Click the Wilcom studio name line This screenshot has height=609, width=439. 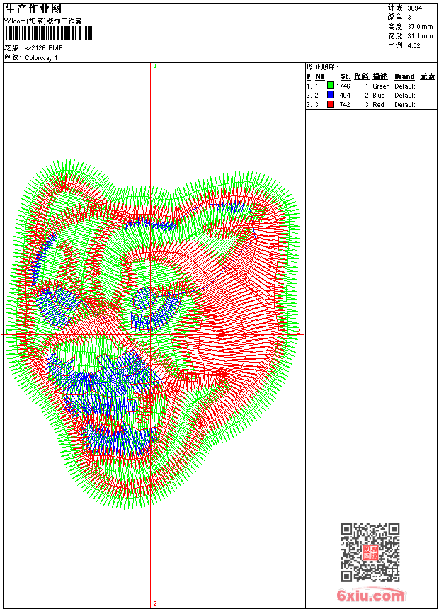42,21
